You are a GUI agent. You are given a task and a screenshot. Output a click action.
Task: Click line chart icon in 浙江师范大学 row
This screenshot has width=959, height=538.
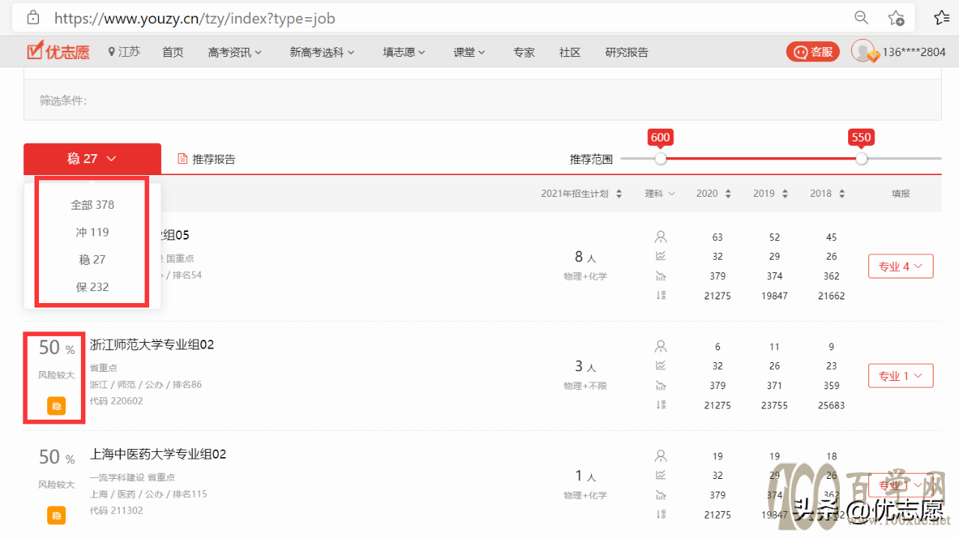point(661,366)
